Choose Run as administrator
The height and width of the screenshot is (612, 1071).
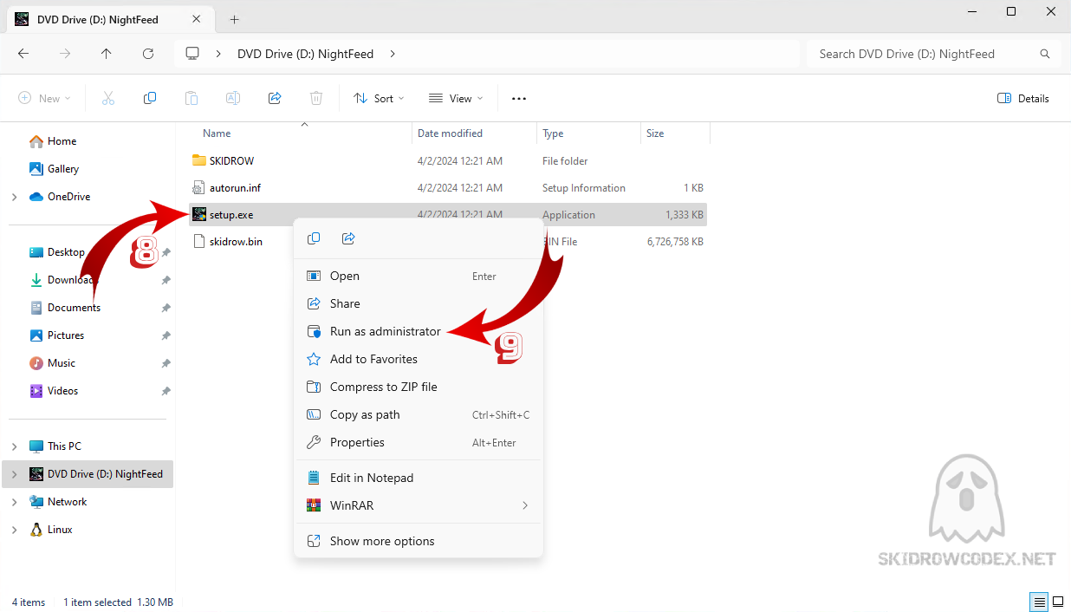[419, 331]
